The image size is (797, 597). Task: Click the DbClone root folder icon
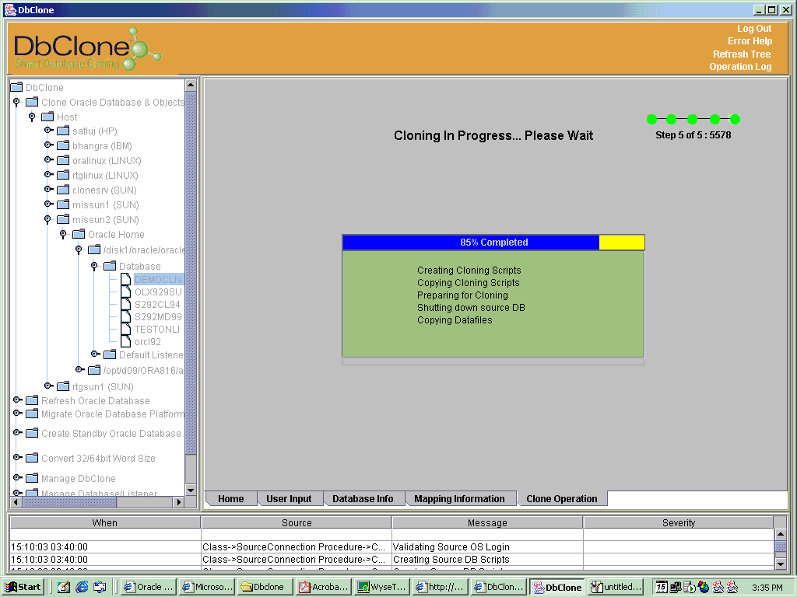click(17, 87)
